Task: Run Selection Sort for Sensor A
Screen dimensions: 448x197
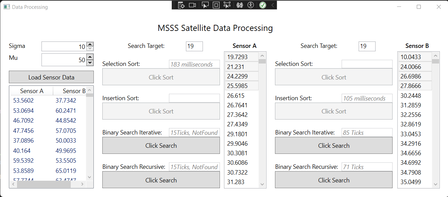Action: (161, 77)
